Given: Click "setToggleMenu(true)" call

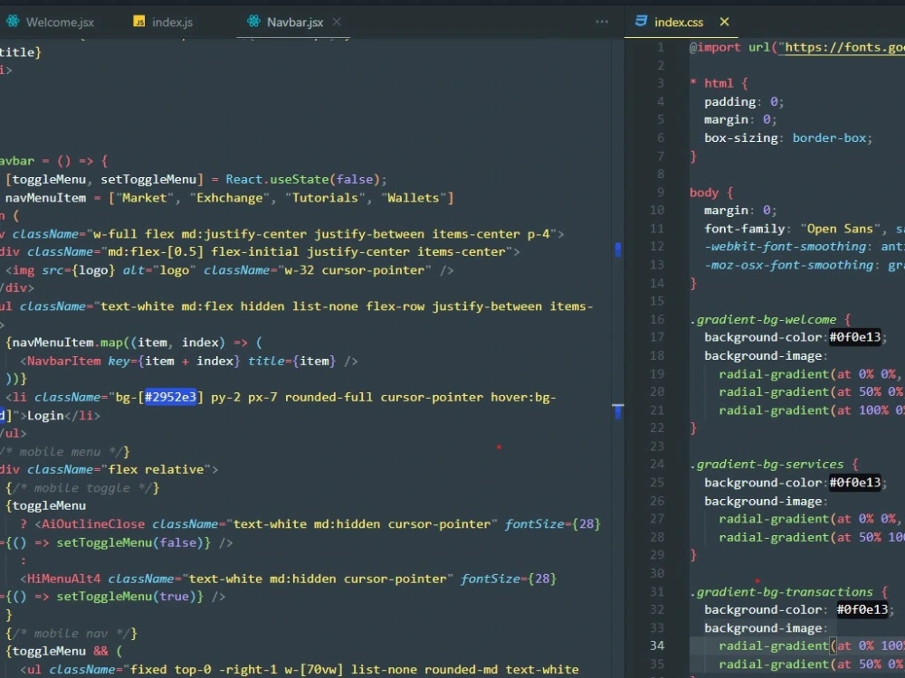Looking at the screenshot, I should 127,597.
